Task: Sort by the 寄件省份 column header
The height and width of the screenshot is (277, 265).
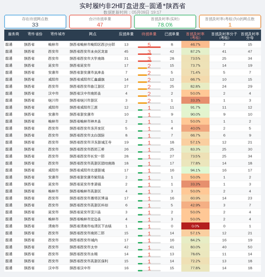Action: pos(35,34)
